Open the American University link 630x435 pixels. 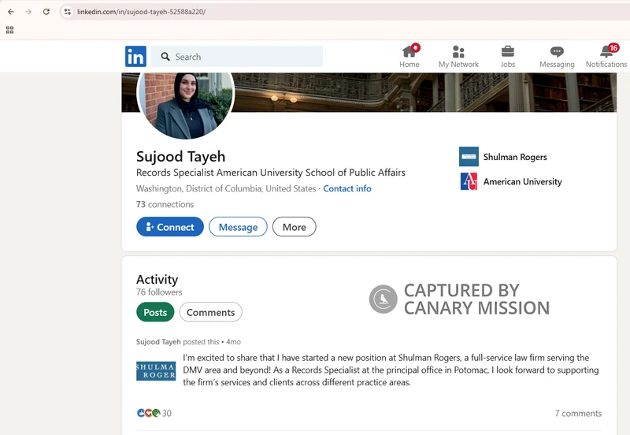coord(523,182)
